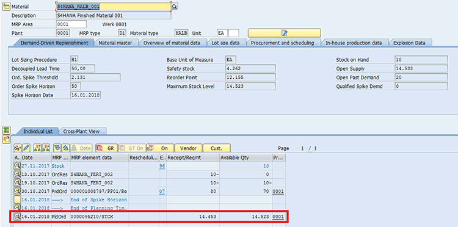Open the Material master tab
This screenshot has height=227, width=458.
(x=115, y=43)
